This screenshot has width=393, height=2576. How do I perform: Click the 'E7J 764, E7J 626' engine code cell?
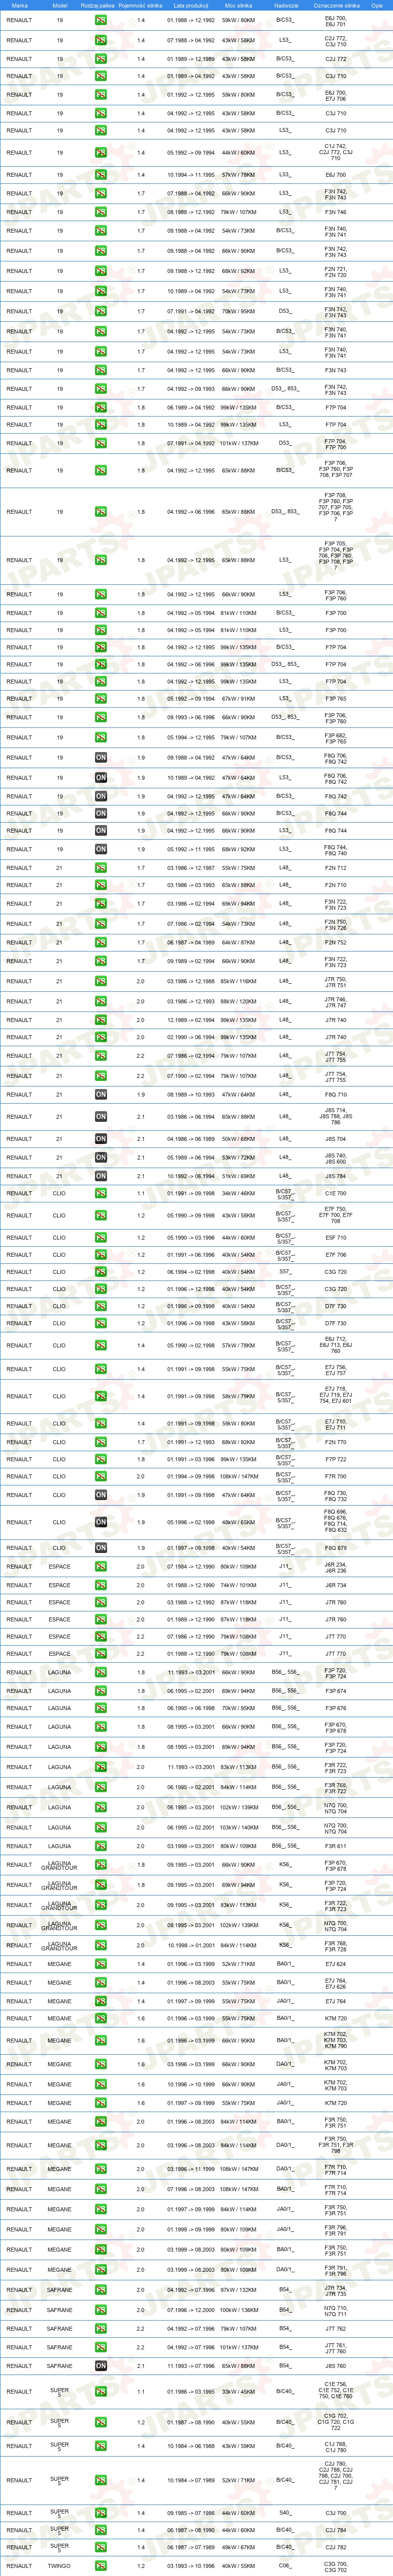tap(335, 1983)
